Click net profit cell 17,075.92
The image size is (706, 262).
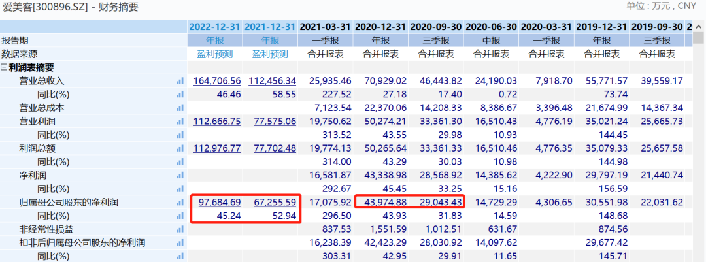(x=330, y=203)
